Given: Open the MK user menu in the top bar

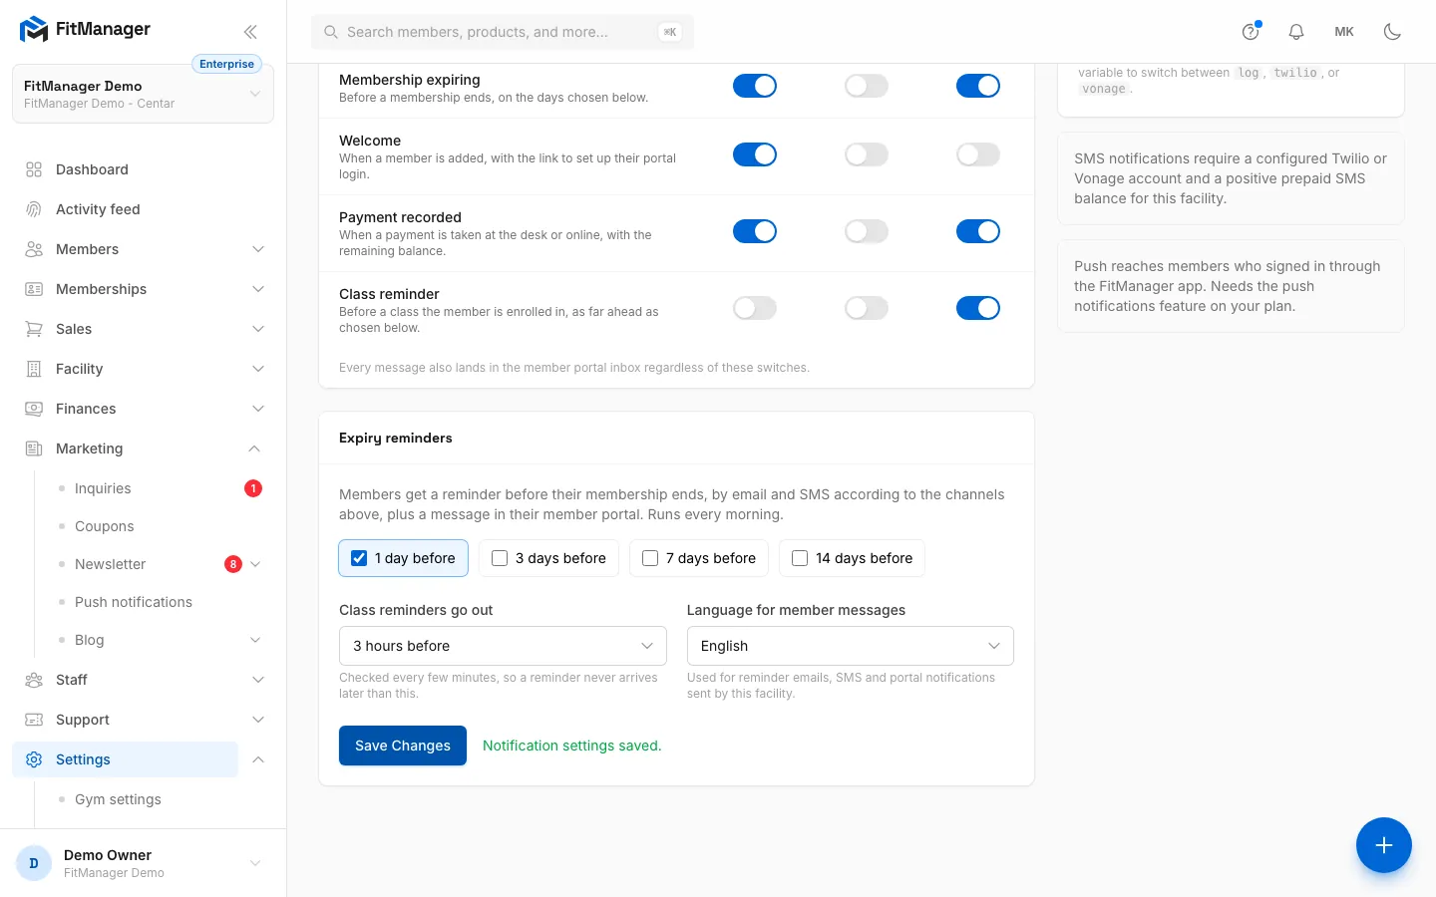Looking at the screenshot, I should coord(1344,32).
